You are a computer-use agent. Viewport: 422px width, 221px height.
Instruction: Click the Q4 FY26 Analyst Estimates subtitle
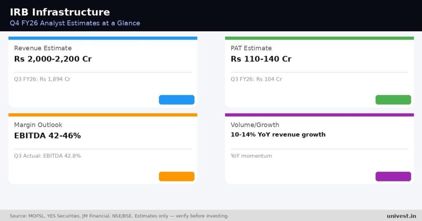[75, 23]
